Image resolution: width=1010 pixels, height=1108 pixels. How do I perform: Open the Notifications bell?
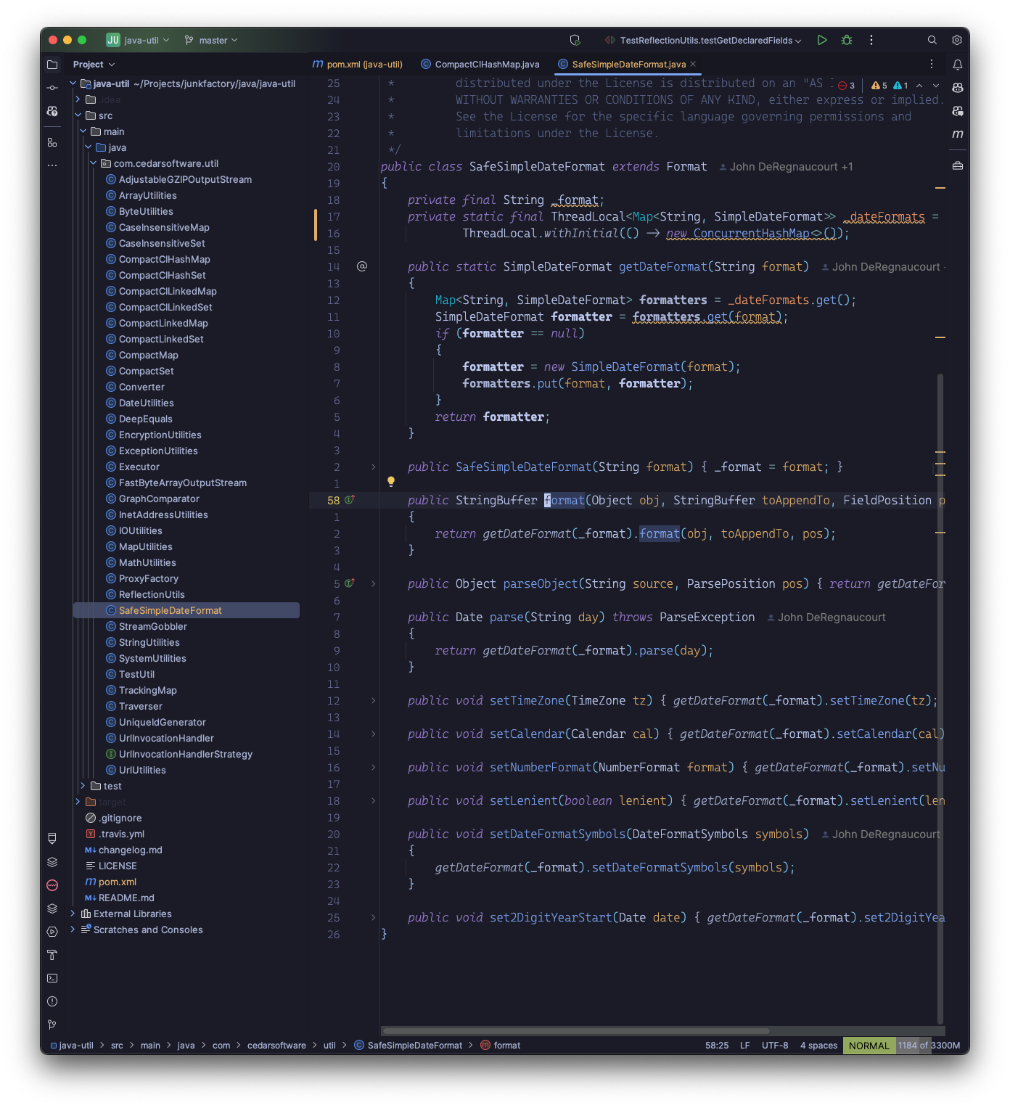[x=958, y=65]
